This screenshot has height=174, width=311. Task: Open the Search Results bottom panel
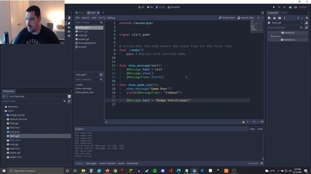point(107,163)
